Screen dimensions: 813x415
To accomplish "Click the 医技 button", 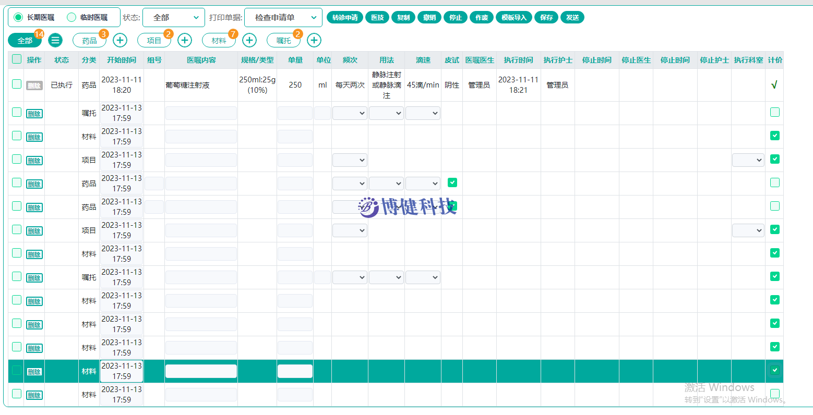I will coord(377,17).
